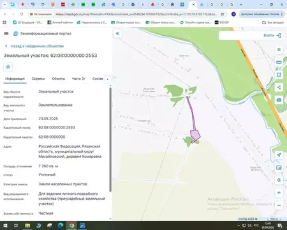Click the Войти login button
The image size is (287, 230).
click(272, 35)
